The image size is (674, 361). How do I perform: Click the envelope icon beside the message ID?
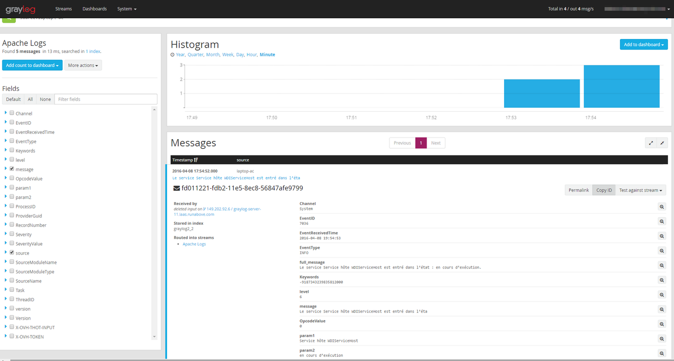pyautogui.click(x=176, y=188)
